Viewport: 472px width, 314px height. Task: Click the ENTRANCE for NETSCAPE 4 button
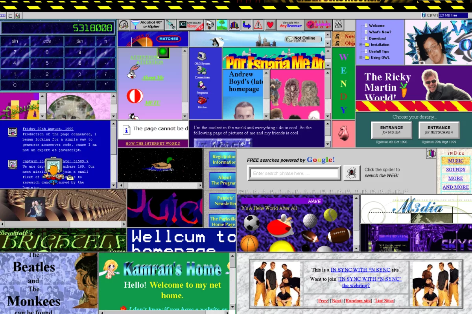[439, 130]
